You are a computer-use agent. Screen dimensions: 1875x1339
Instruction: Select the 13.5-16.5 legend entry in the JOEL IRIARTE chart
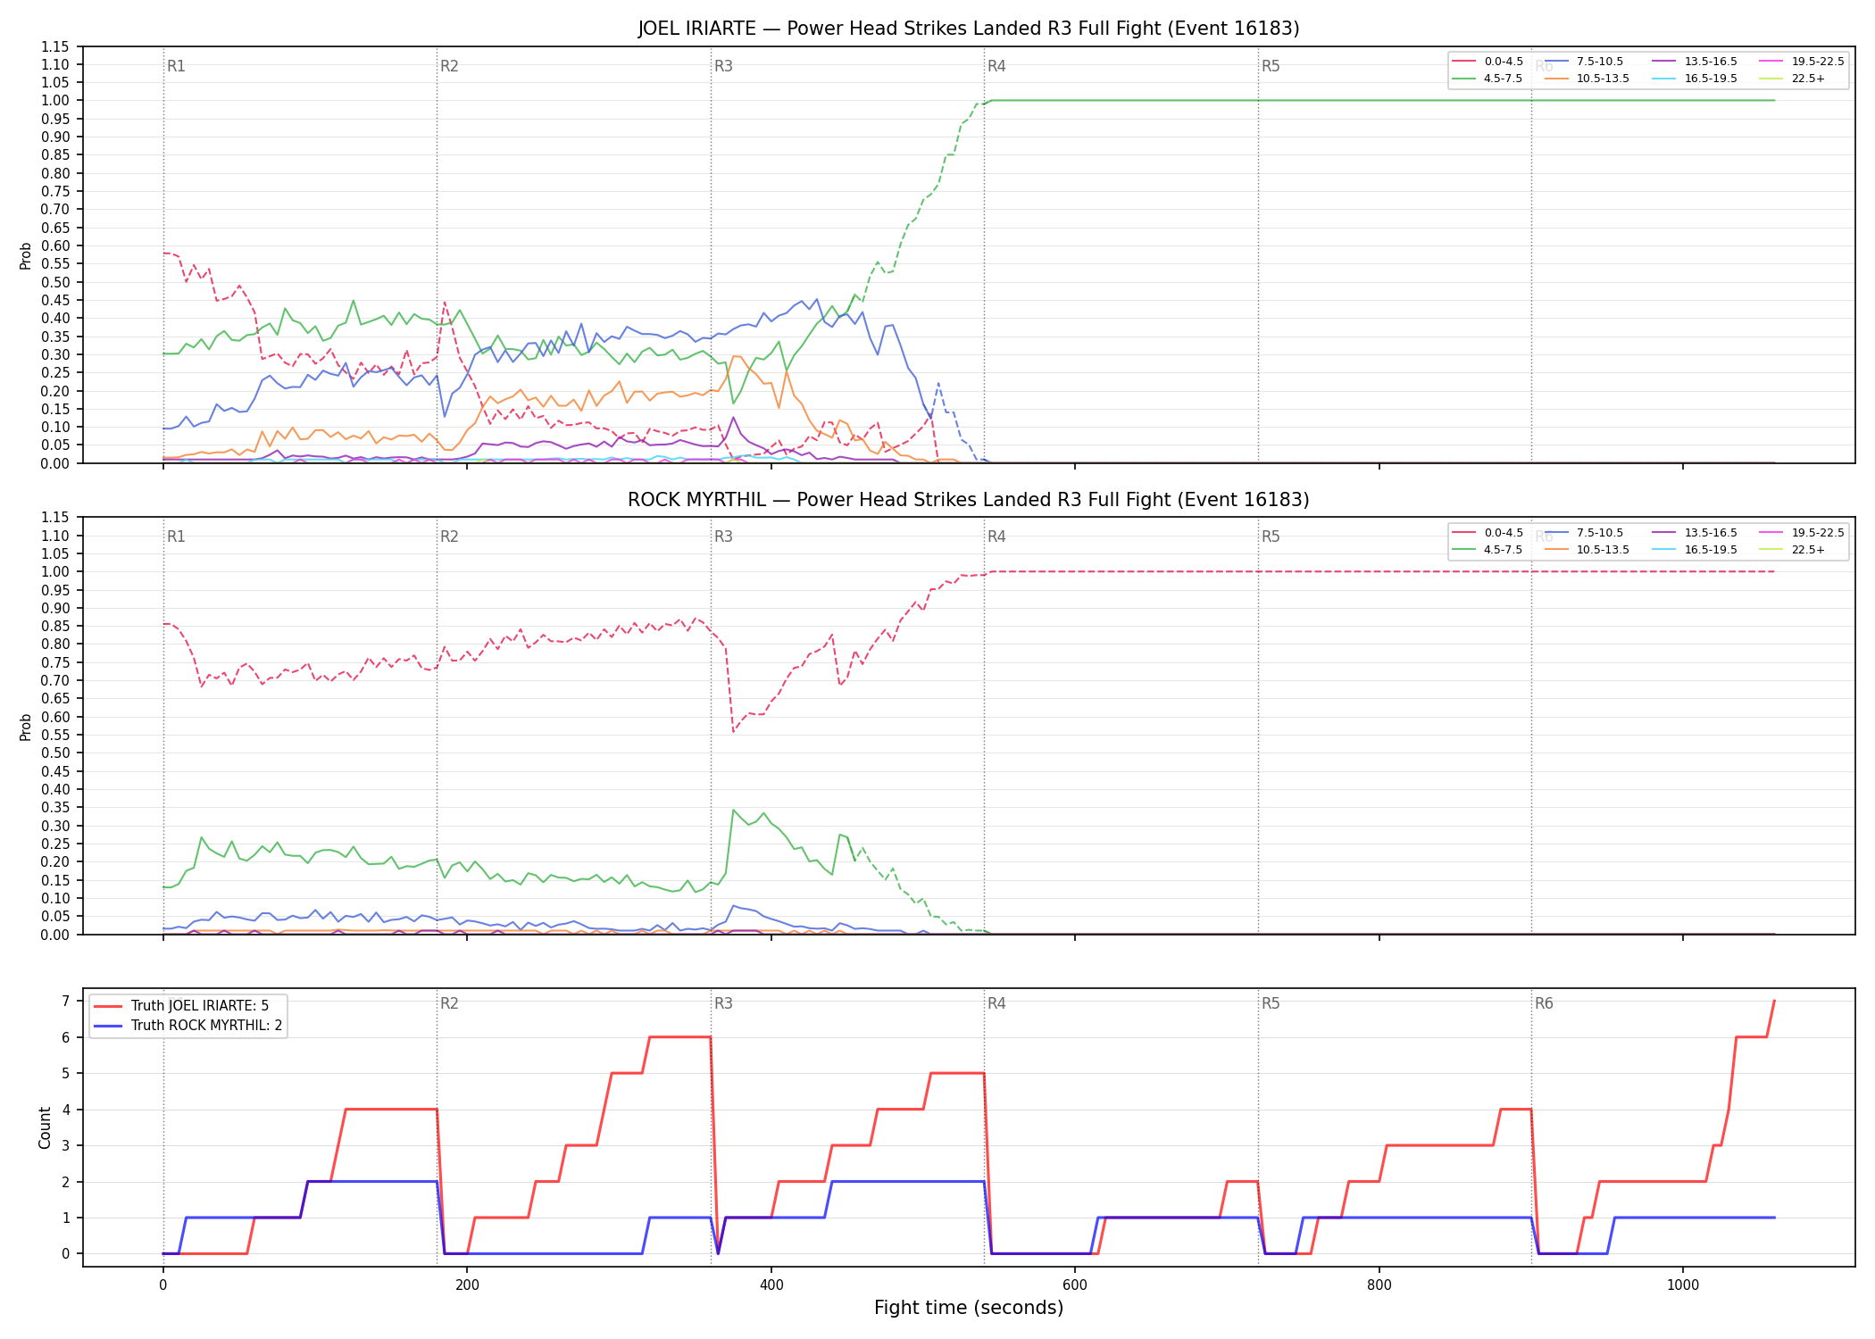(1695, 62)
